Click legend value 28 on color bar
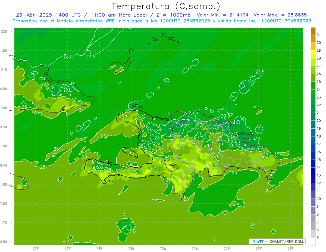 tap(319, 58)
